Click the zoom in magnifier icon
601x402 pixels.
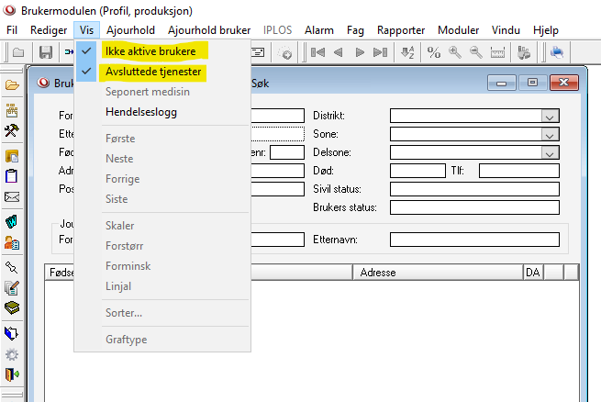[x=455, y=52]
